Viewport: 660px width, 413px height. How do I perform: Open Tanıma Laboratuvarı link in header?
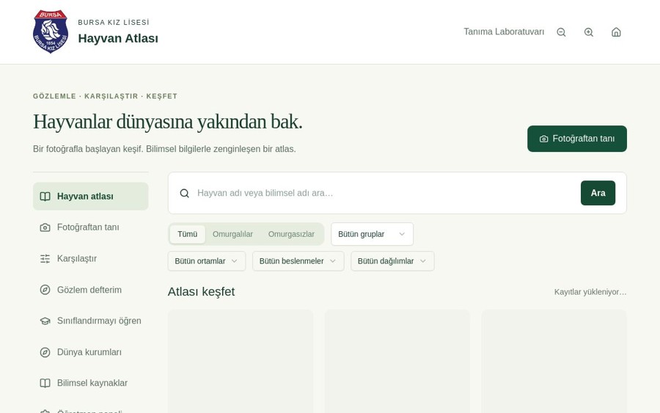click(504, 32)
